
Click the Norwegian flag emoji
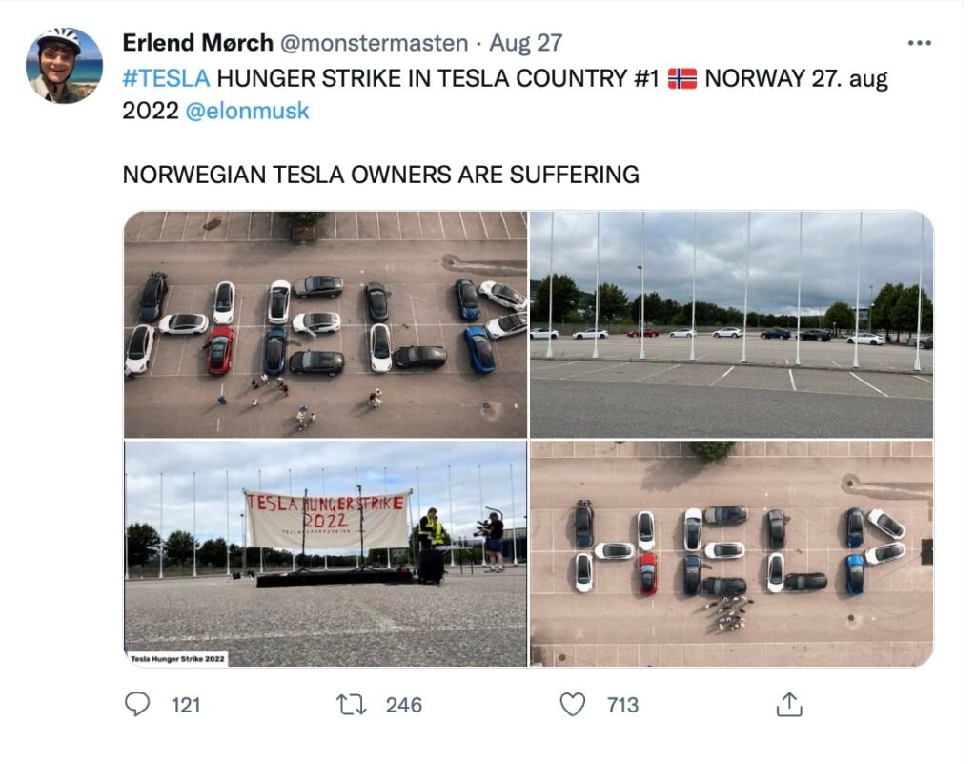coord(682,79)
